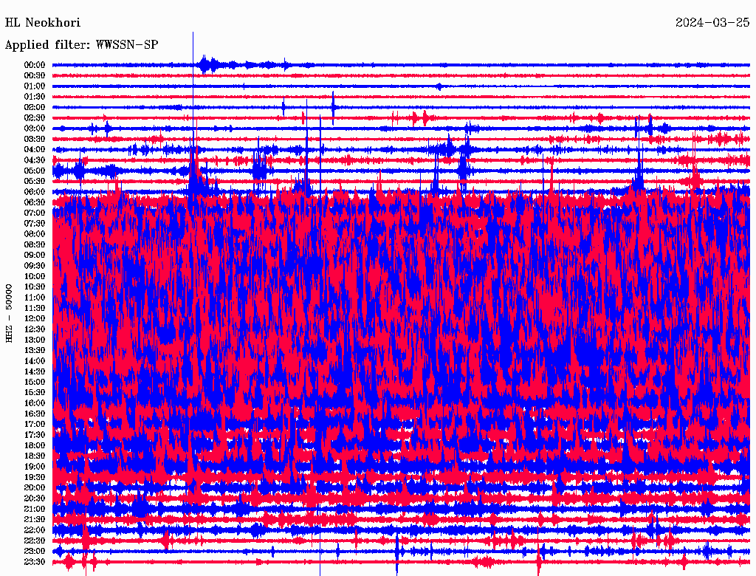The height and width of the screenshot is (576, 756).
Task: Select the 02:00 time label
Action: [x=35, y=108]
